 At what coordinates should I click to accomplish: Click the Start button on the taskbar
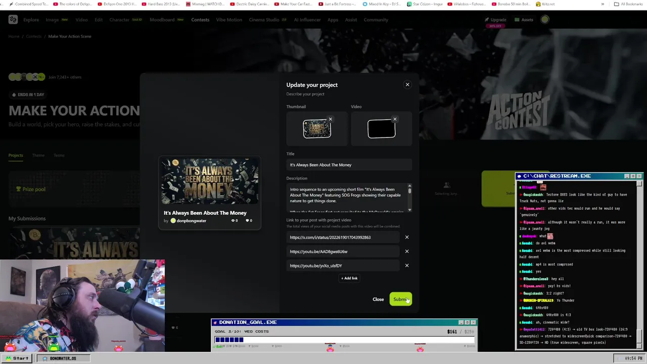tap(17, 358)
